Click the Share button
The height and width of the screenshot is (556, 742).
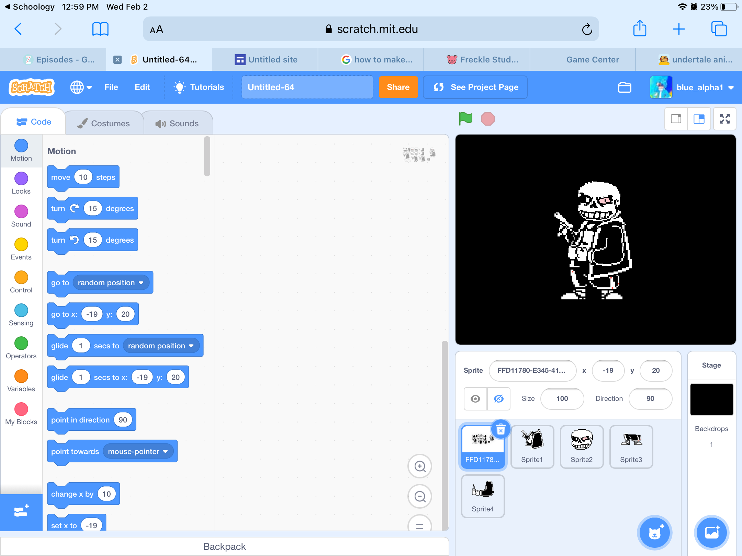[398, 87]
